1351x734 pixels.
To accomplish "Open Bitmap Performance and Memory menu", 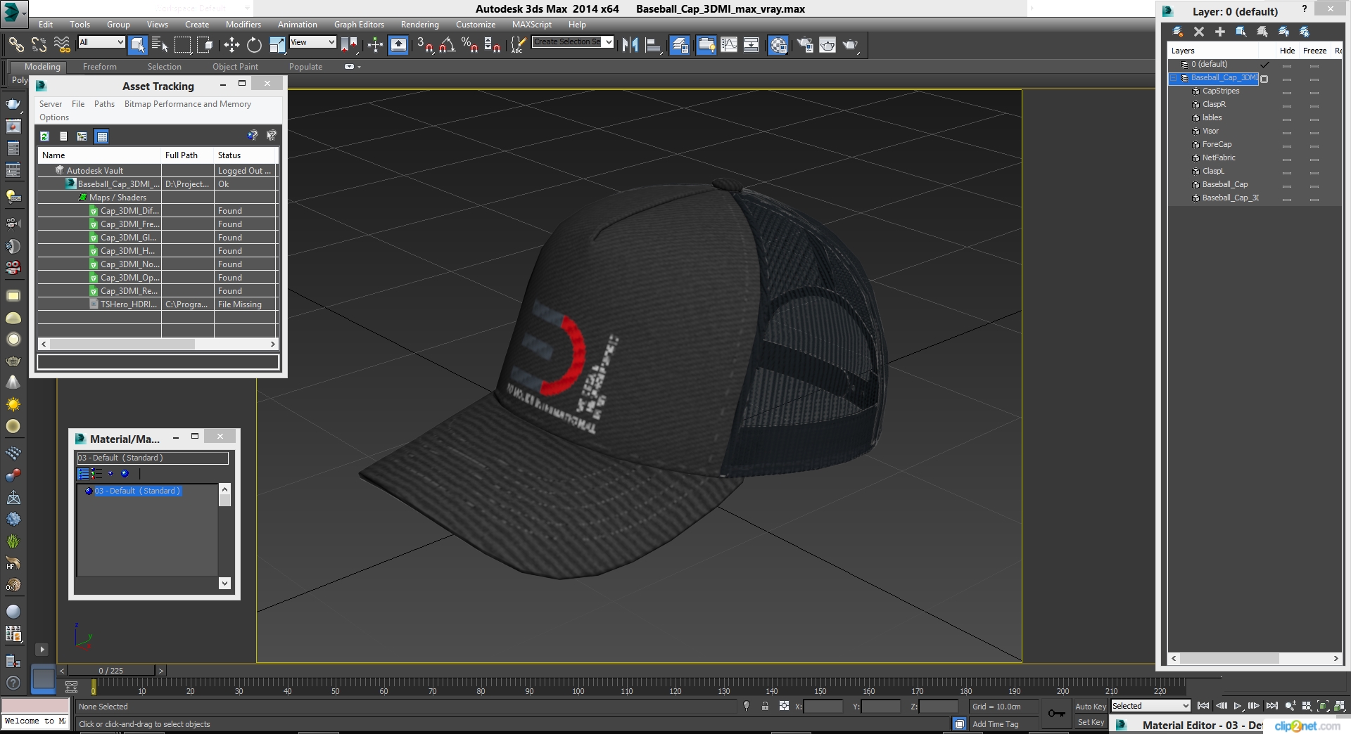I will pyautogui.click(x=187, y=104).
